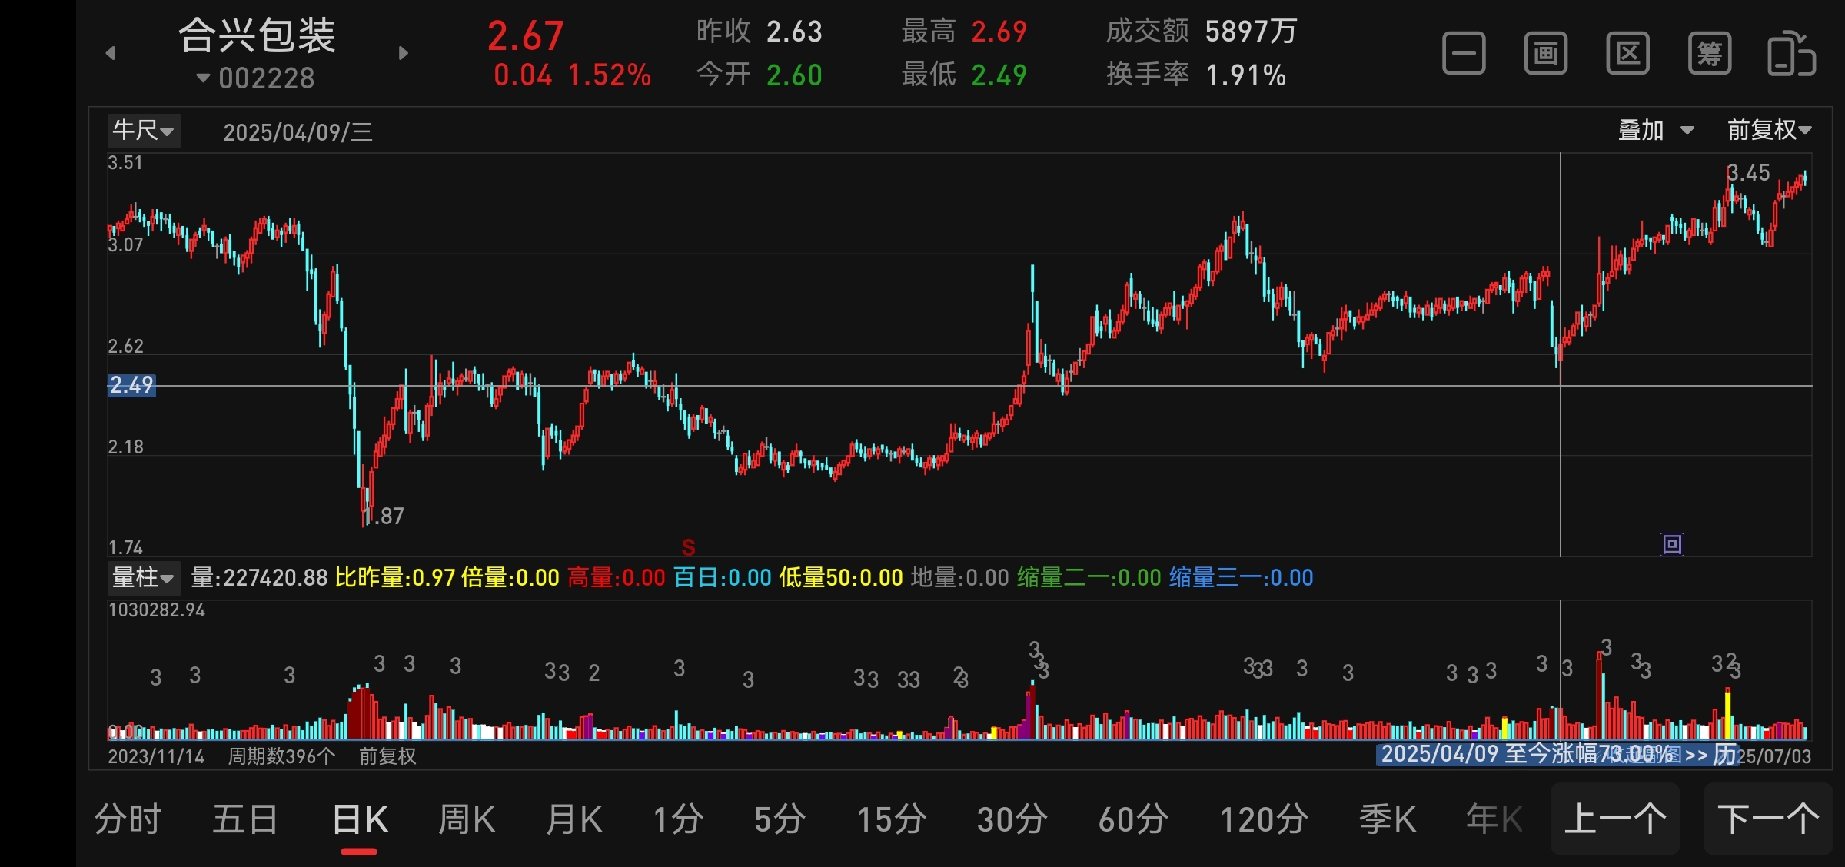This screenshot has height=867, width=1845.
Task: Click the 区 interval statistics icon
Action: tap(1627, 54)
